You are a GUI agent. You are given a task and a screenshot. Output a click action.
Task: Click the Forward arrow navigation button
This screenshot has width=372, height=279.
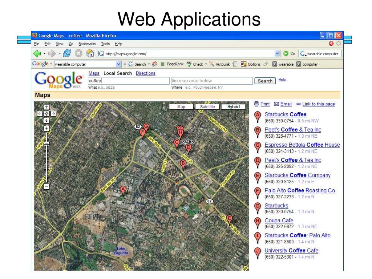52,54
